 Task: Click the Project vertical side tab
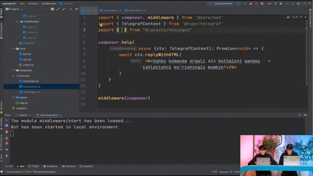tap(1, 13)
